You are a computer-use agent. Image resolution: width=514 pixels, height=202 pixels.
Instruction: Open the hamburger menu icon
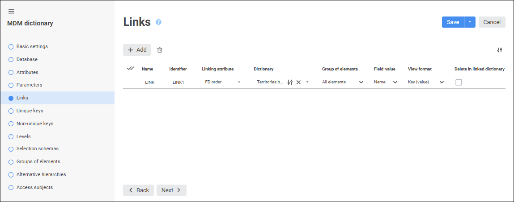[12, 11]
